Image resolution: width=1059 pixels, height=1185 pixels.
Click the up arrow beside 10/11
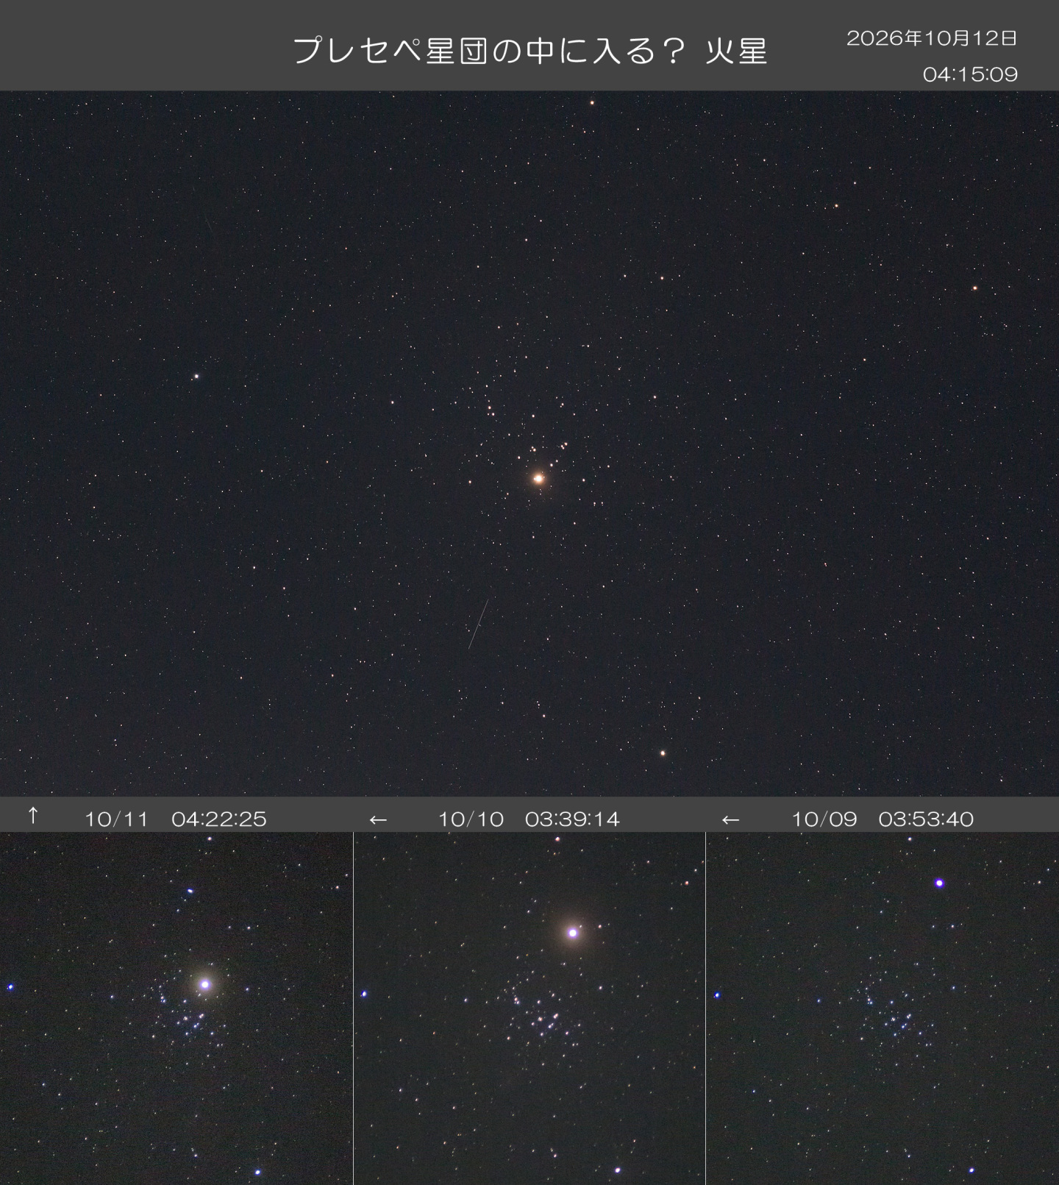(x=33, y=815)
